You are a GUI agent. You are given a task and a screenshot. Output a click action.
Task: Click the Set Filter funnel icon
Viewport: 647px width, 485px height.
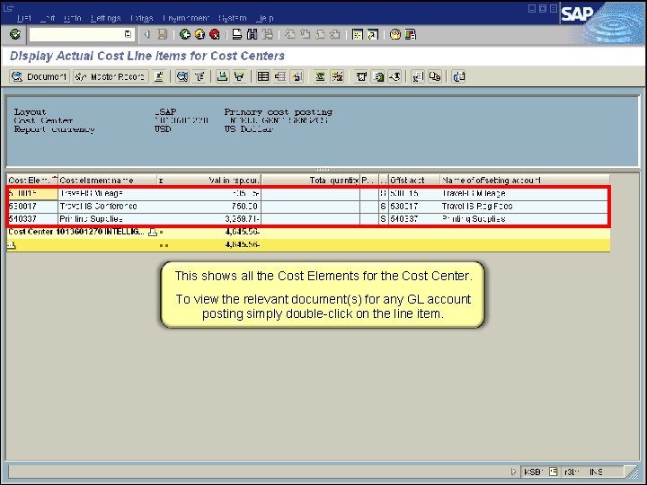[199, 76]
